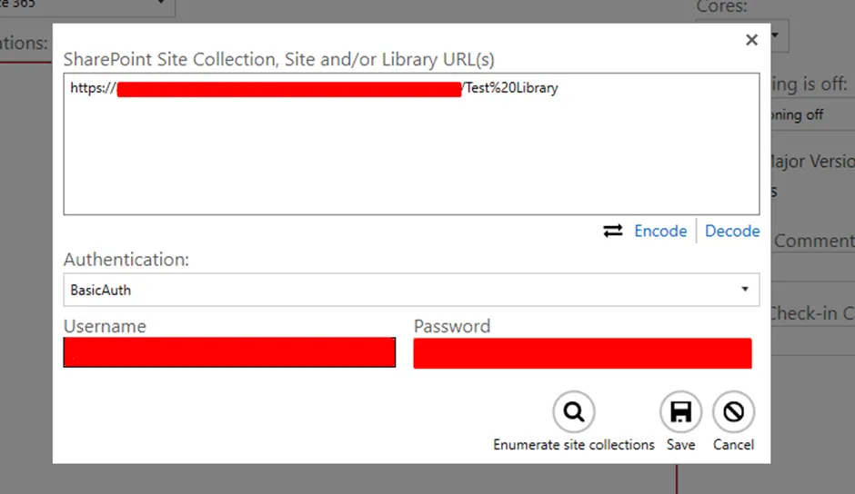Close the dialog with the X icon

pyautogui.click(x=751, y=40)
